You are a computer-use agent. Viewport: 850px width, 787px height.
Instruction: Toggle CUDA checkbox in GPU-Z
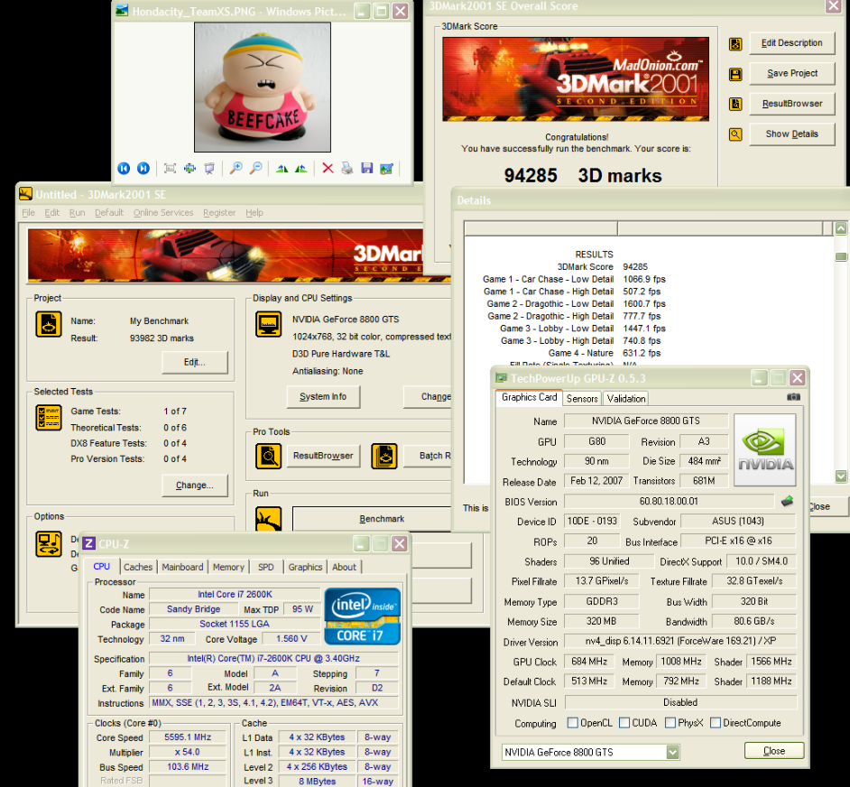coord(624,722)
